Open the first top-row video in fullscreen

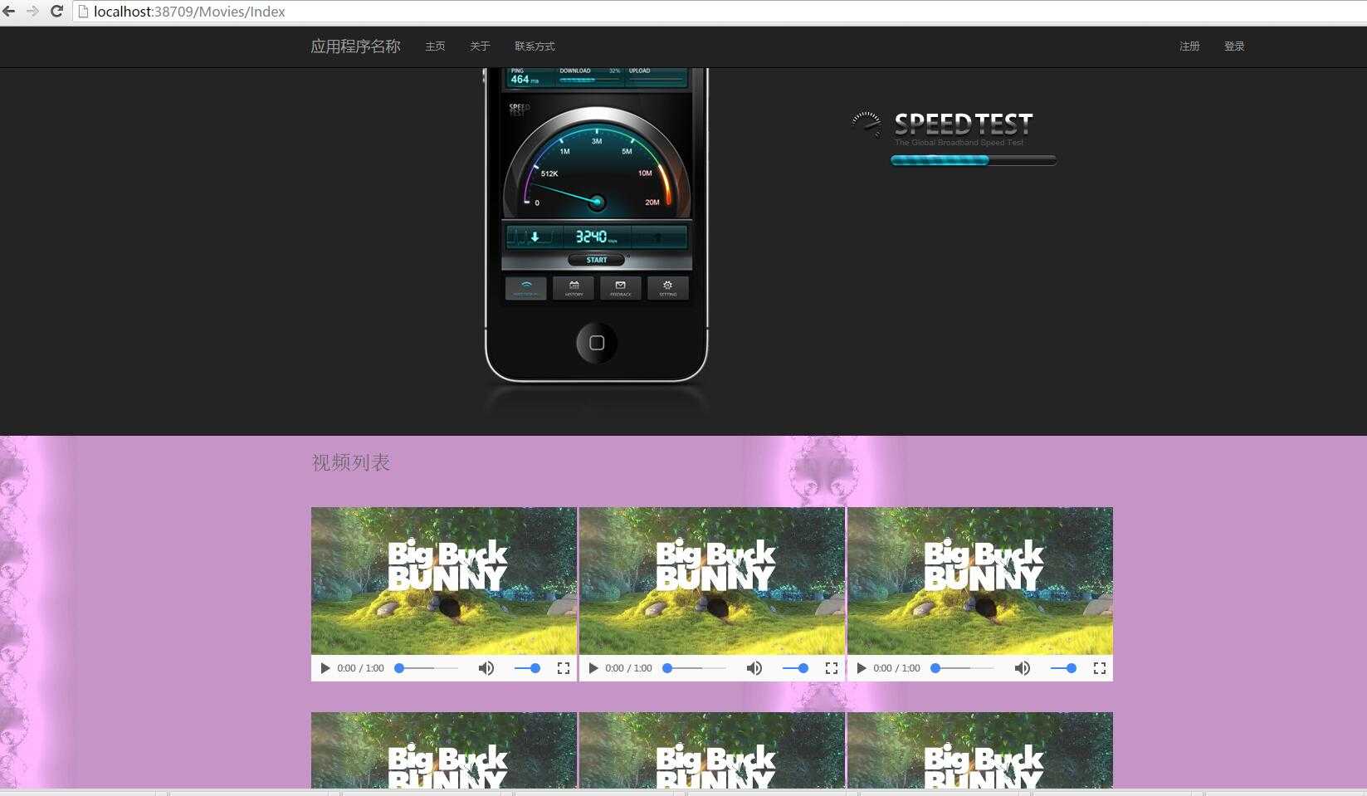[x=564, y=668]
